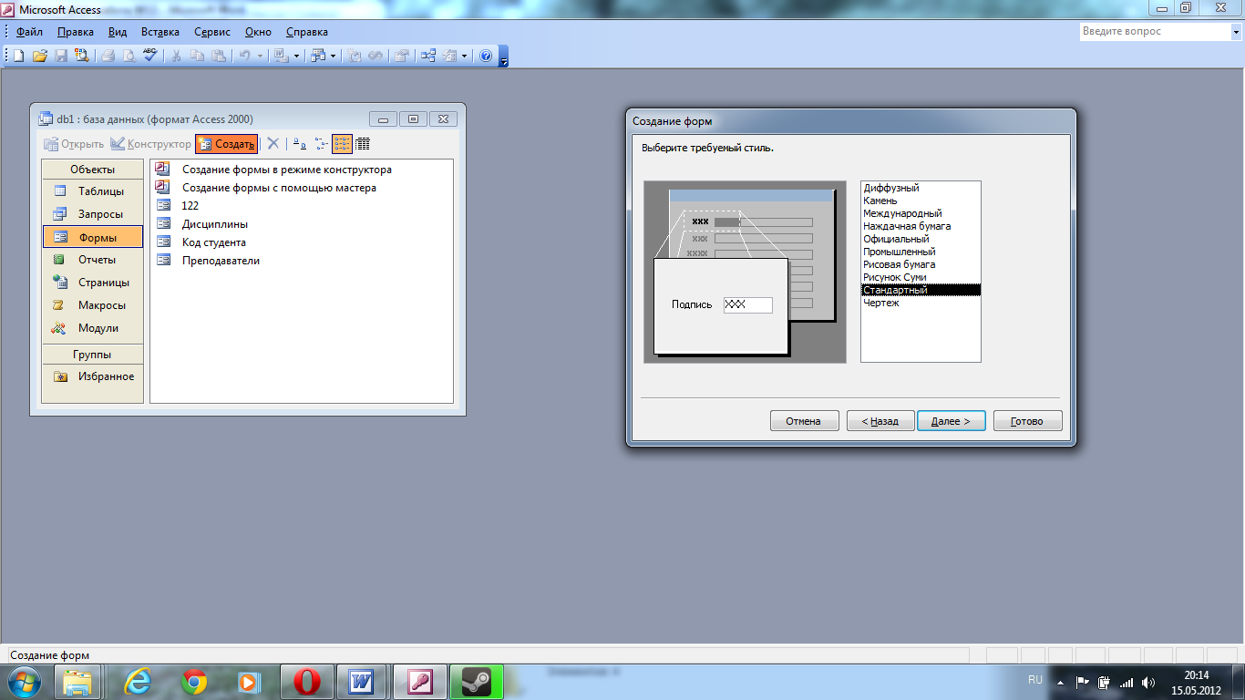
Task: Open the Undo history dropdown arrow
Action: click(x=260, y=56)
